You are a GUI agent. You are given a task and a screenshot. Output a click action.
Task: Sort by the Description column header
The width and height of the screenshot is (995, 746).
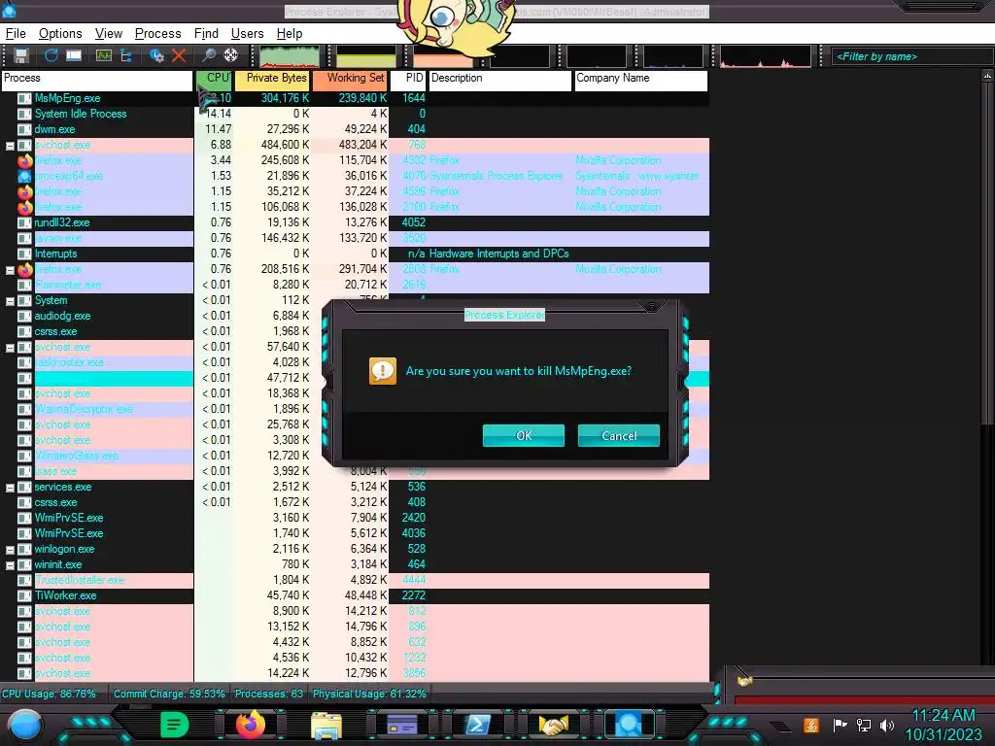[x=500, y=81]
